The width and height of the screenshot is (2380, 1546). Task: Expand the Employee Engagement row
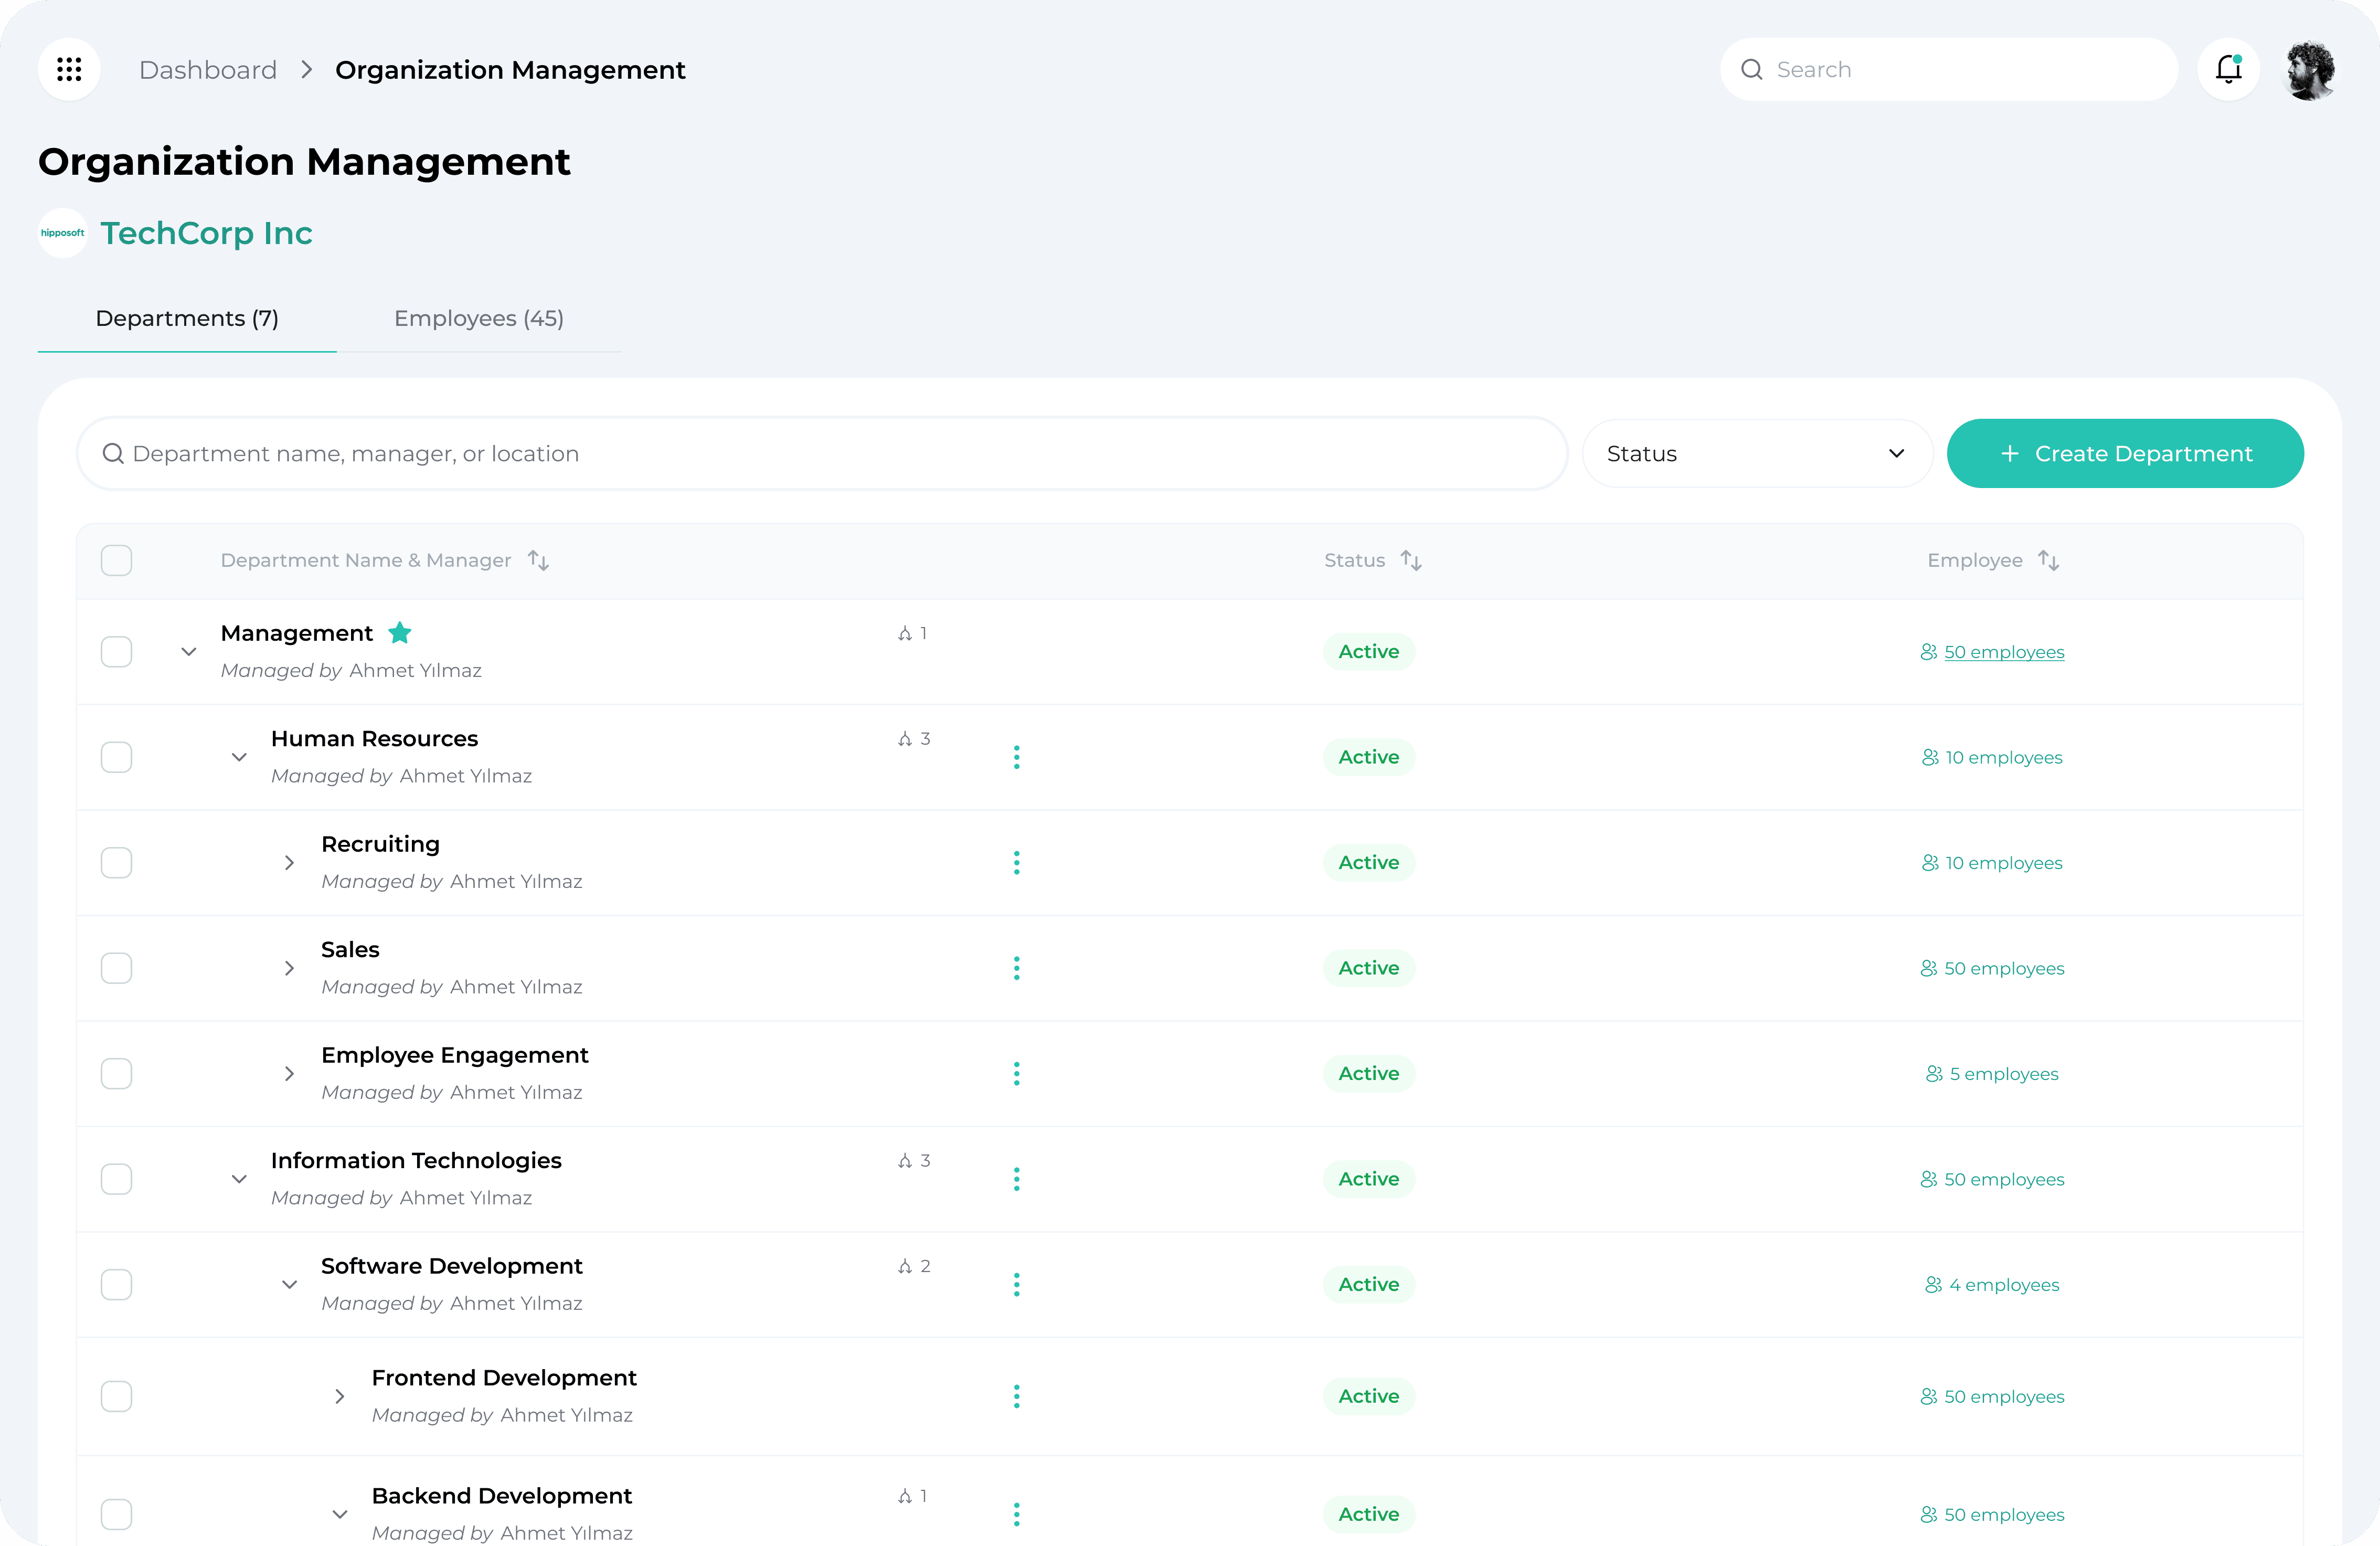pos(289,1074)
